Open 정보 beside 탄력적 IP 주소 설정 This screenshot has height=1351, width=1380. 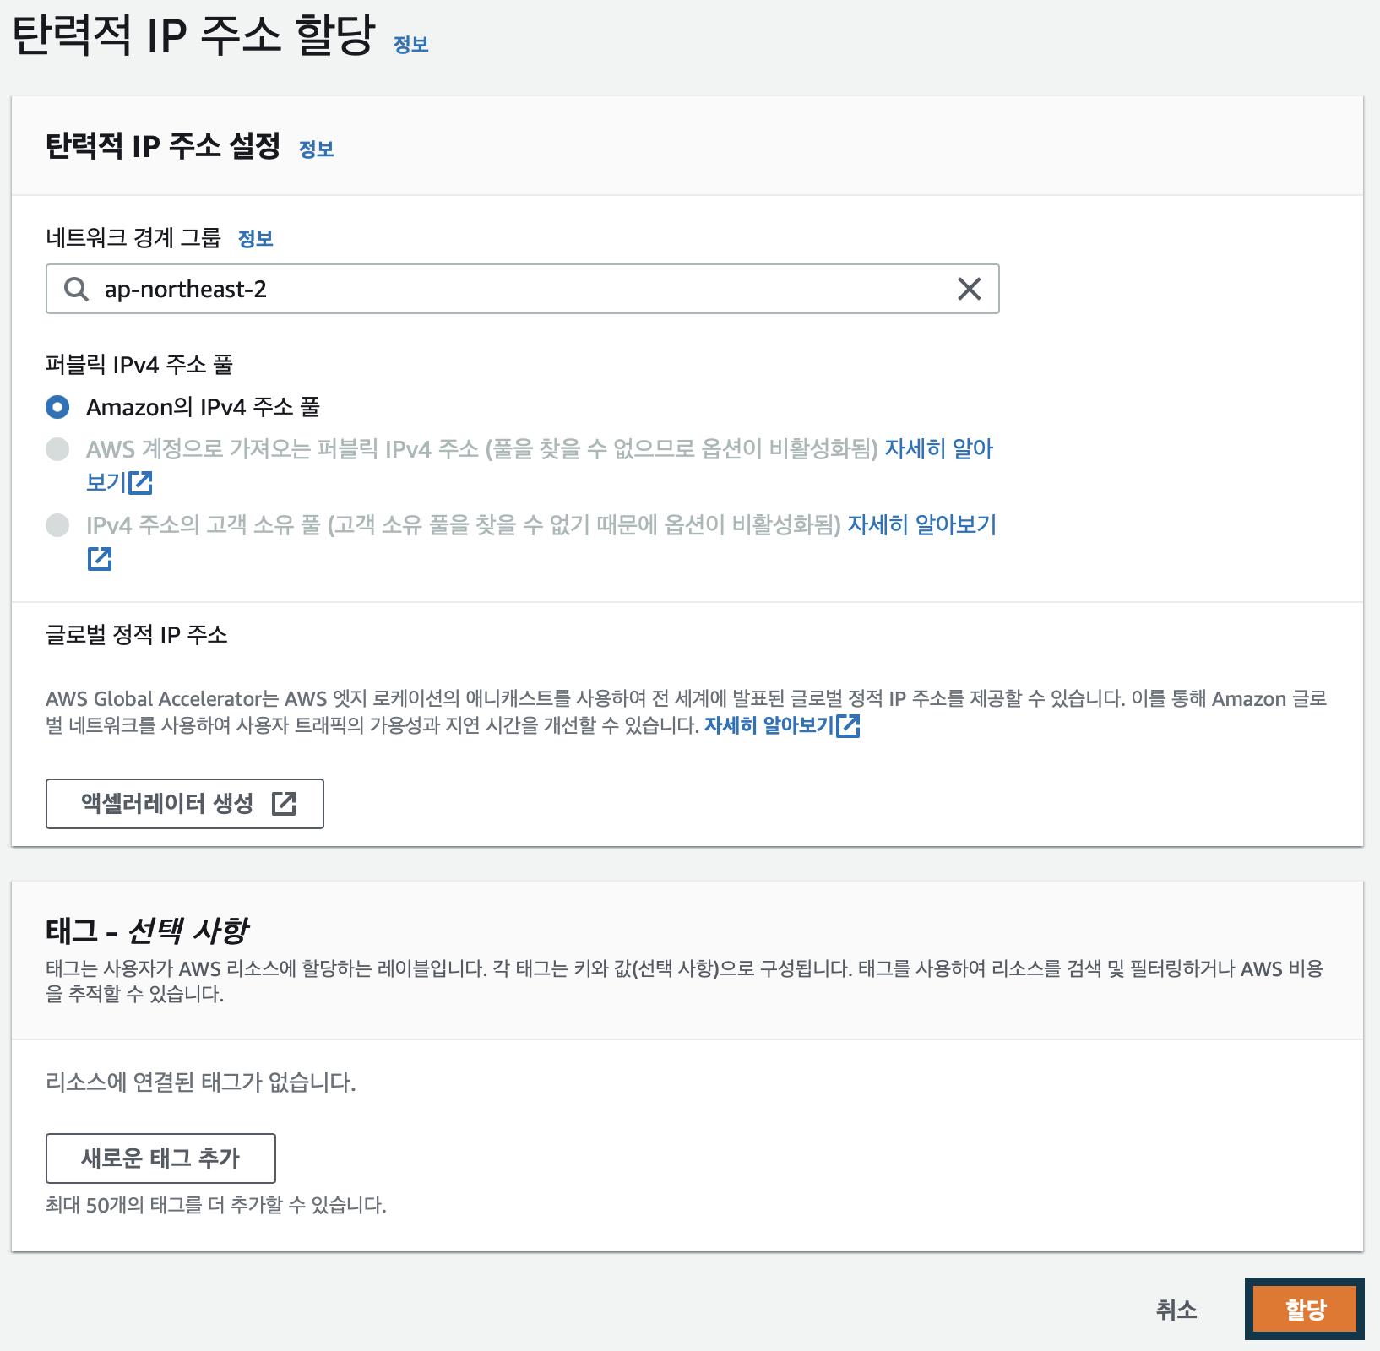pyautogui.click(x=317, y=150)
